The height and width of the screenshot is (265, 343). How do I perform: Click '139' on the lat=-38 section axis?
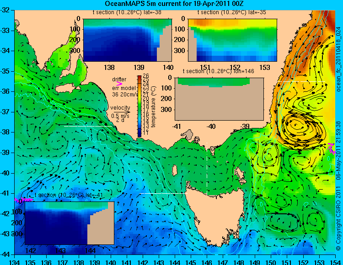click(x=139, y=67)
